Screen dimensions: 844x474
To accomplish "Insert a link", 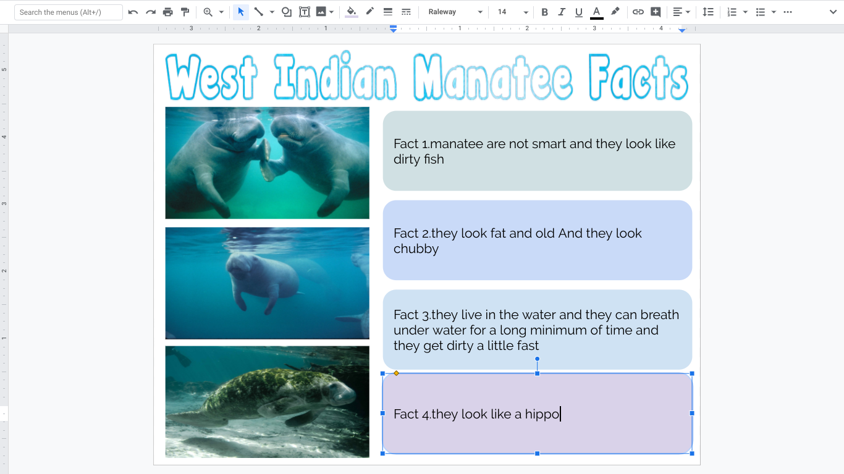I will coord(638,12).
